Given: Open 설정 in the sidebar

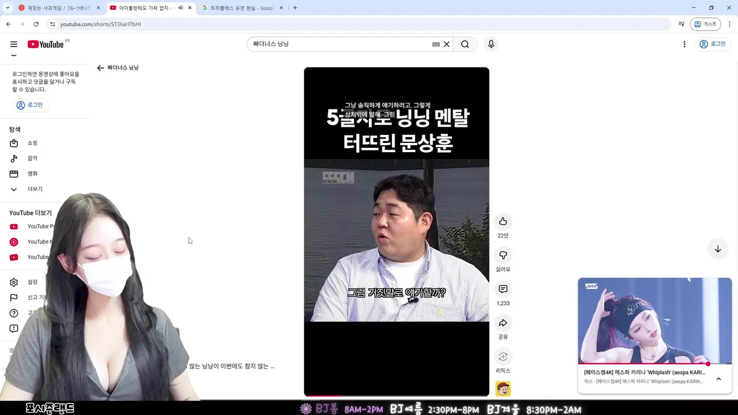Looking at the screenshot, I should 32,282.
